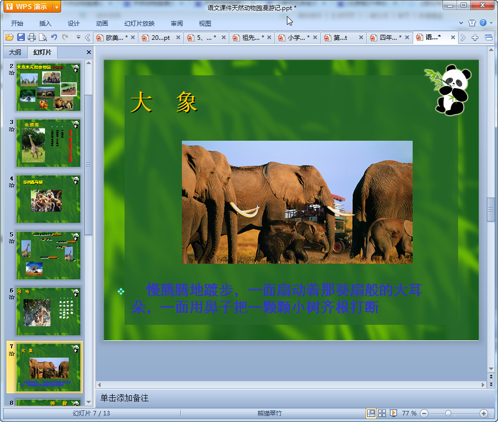The width and height of the screenshot is (498, 422).
Task: Open quick access toolbar customize dropdown
Action: point(78,37)
